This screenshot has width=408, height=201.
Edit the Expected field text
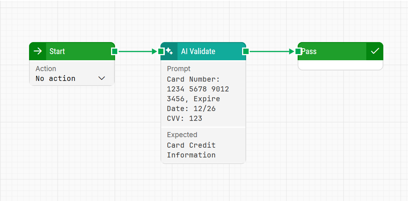(x=191, y=150)
